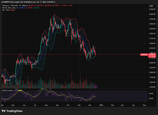Click the 5,000.00 price axis label
The width and height of the screenshot is (158, 115).
pos(152,14)
